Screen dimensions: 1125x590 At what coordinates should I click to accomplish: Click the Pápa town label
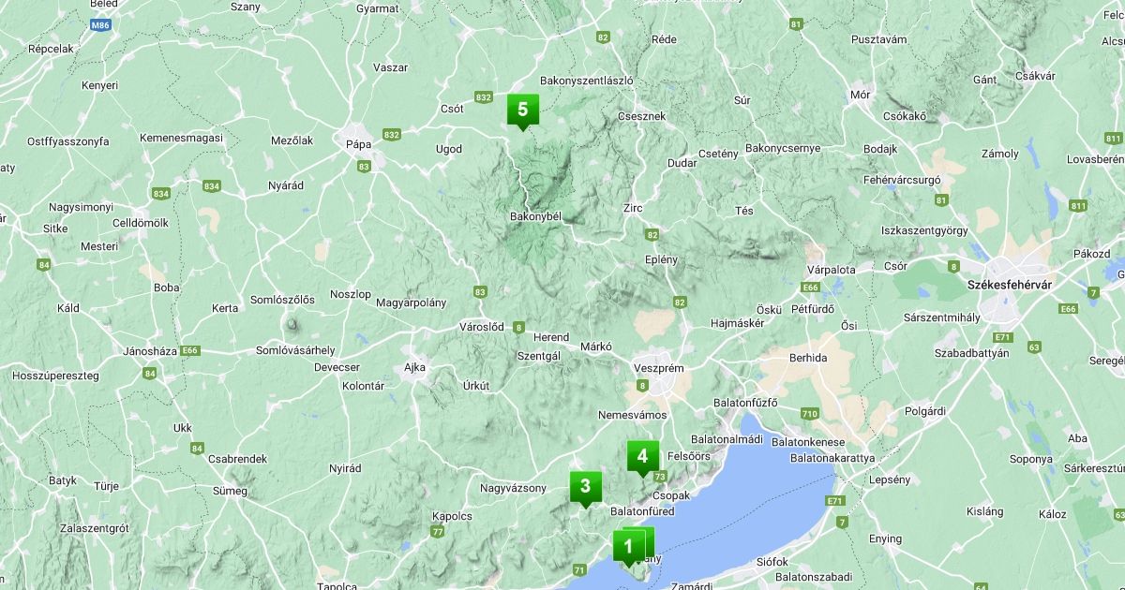[x=359, y=144]
